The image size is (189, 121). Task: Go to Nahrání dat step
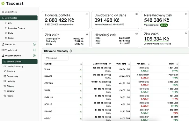tap(9, 45)
